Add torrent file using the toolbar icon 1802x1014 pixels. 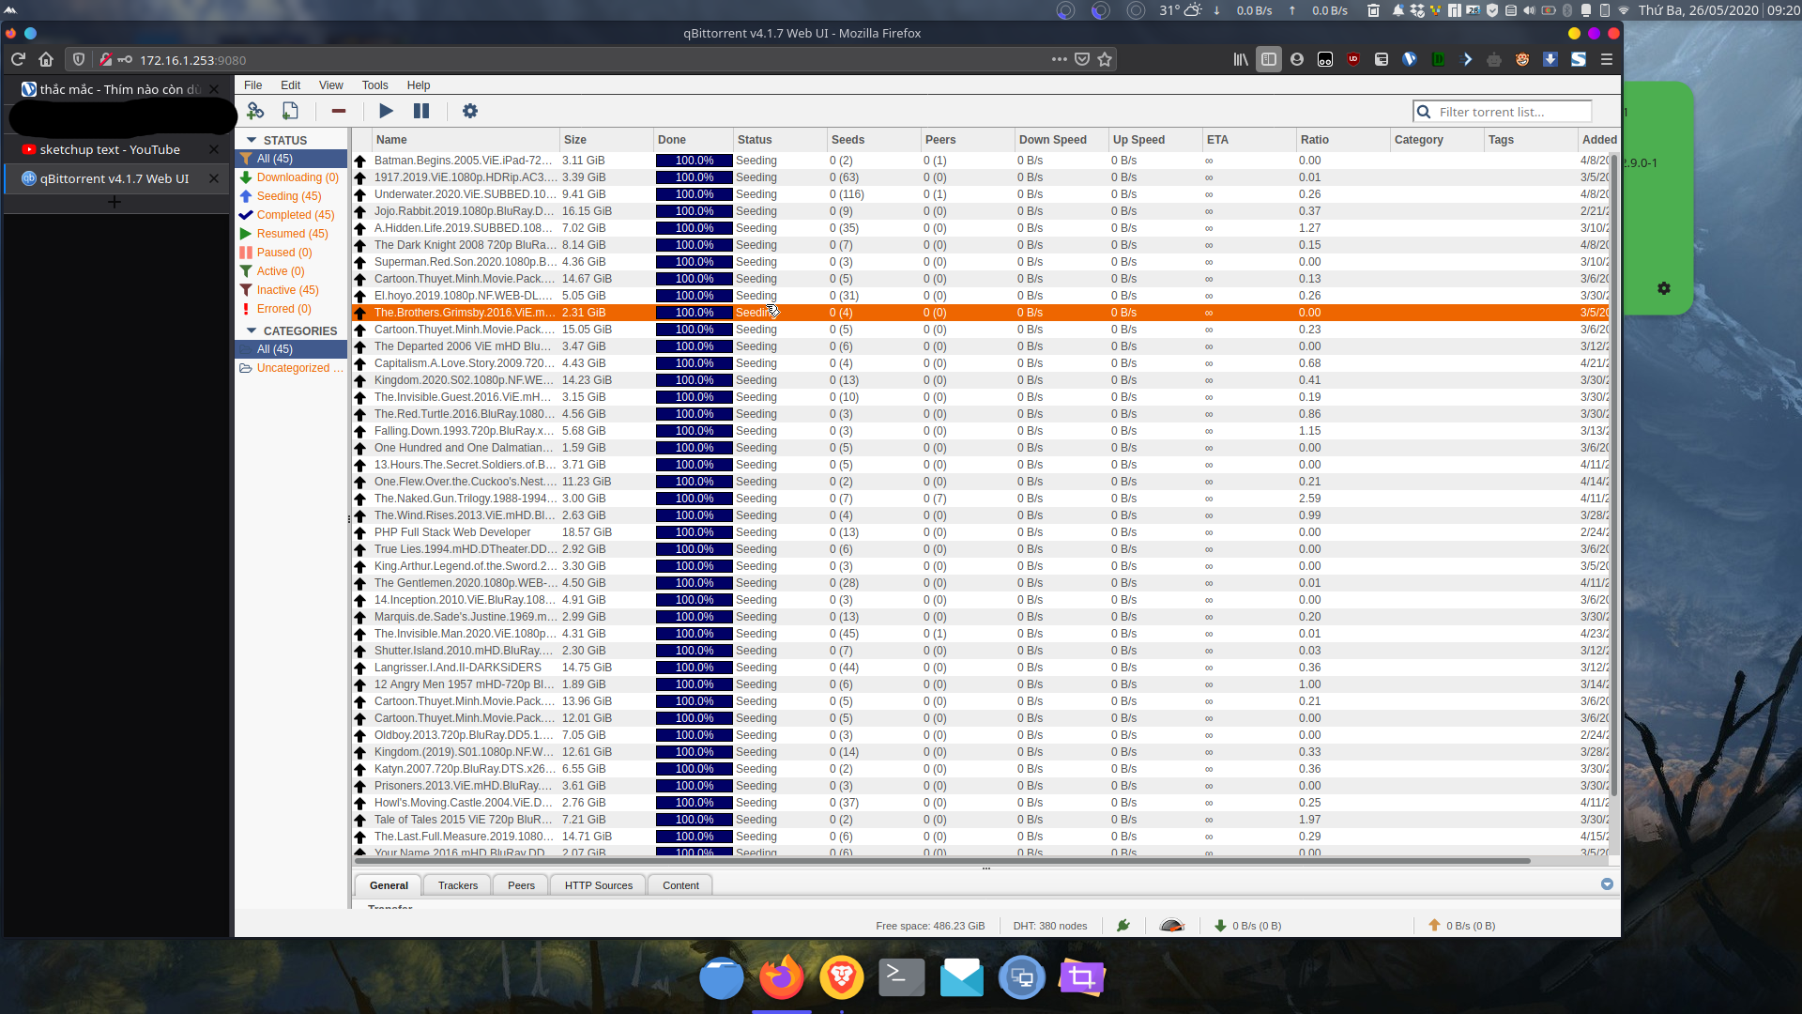point(290,111)
